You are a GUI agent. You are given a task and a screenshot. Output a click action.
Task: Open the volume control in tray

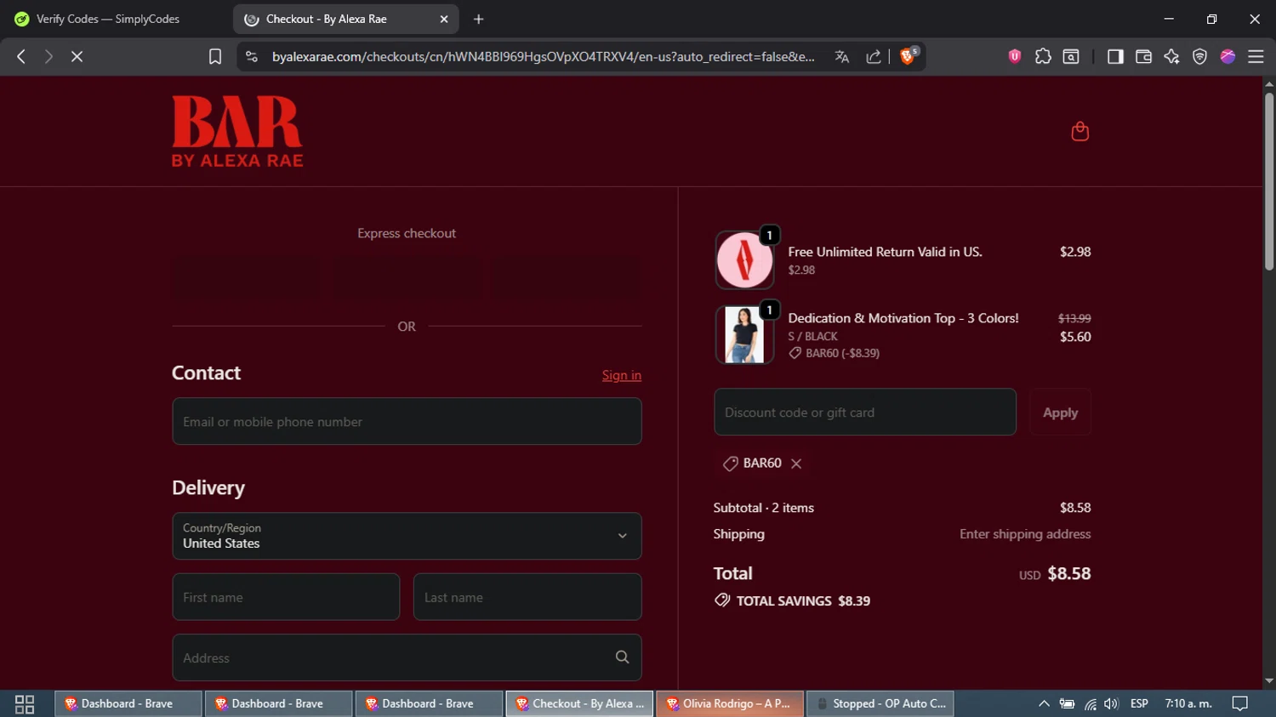[x=1111, y=703]
